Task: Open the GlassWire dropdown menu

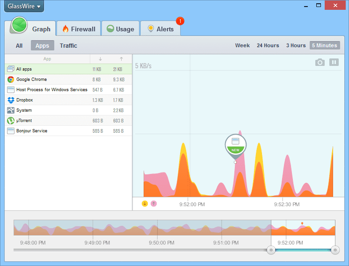Action: pos(24,6)
